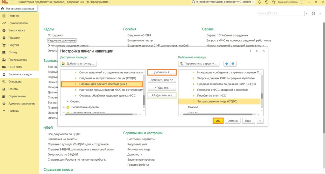
Task: Click the Добавить > button
Action: tap(162, 72)
